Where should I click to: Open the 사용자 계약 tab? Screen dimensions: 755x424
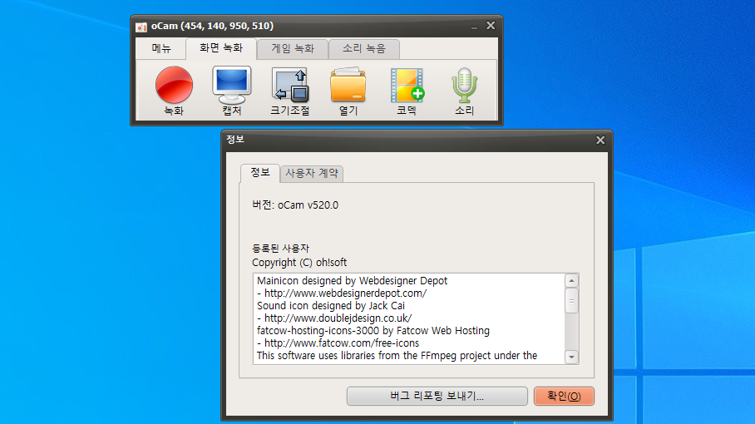(x=312, y=173)
